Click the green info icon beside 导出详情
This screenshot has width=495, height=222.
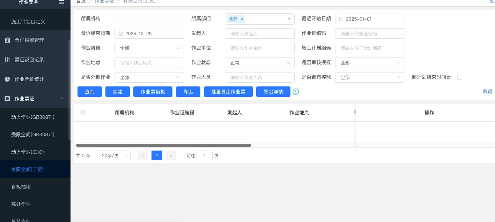(296, 92)
